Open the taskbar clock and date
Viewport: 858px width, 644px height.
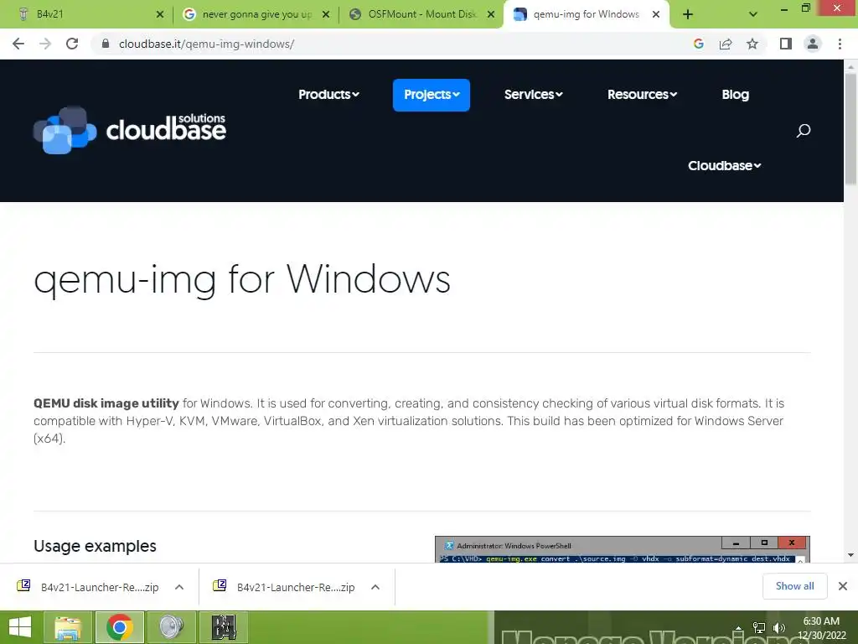click(821, 628)
